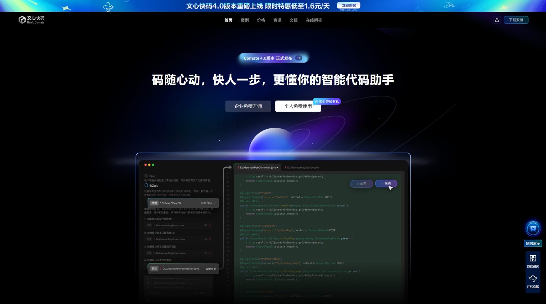Open 在线客服 via the headset icon
The height and width of the screenshot is (304, 546).
click(533, 278)
